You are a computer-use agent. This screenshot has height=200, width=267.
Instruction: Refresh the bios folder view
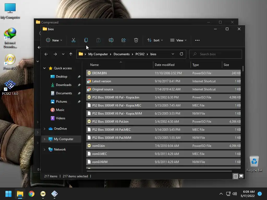(181, 54)
